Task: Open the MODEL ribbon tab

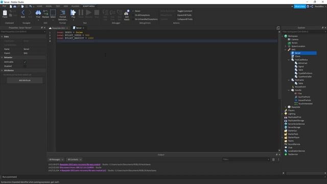Action: coord(49,7)
